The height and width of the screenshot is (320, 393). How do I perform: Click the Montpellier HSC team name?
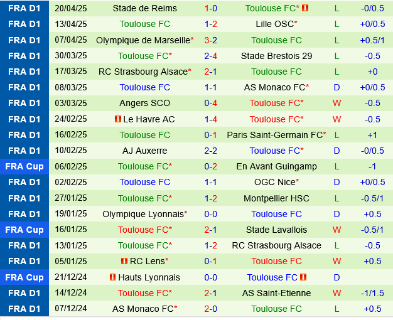click(x=276, y=198)
